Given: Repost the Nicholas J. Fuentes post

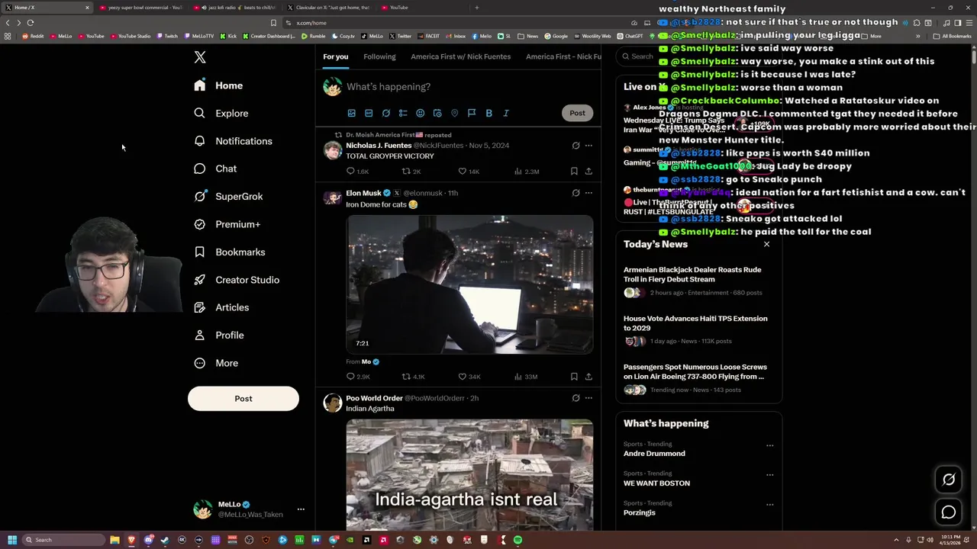Looking at the screenshot, I should click(x=411, y=172).
